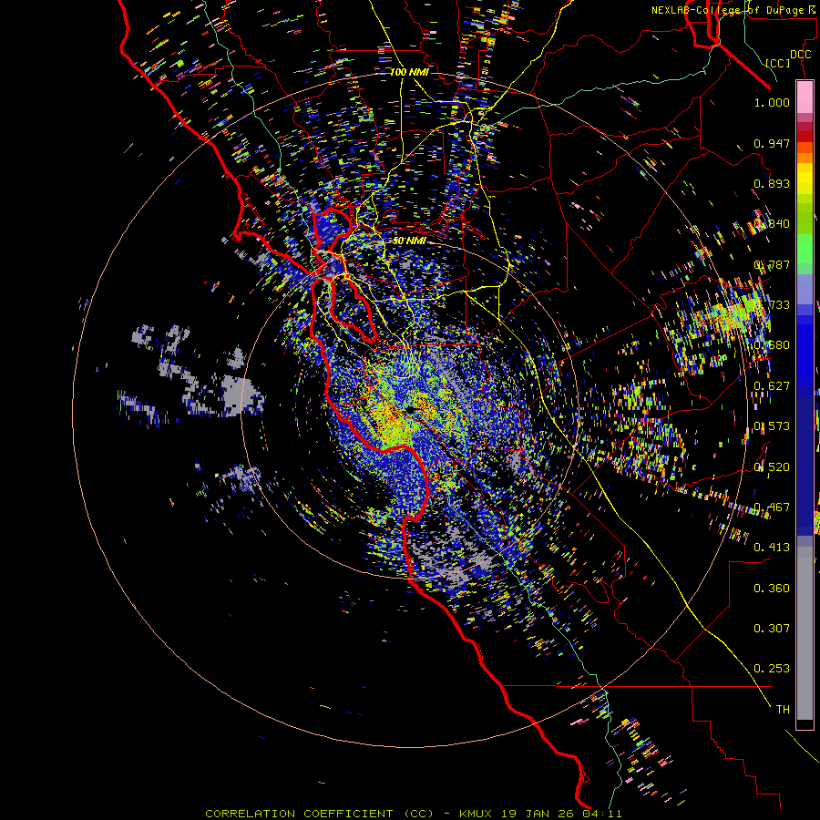Click the 0.307 legend value
This screenshot has width=820, height=820.
[x=772, y=629]
